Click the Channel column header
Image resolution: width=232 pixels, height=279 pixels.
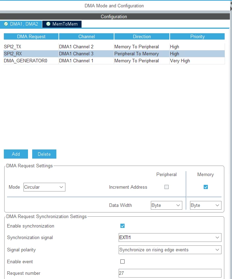[x=86, y=36]
